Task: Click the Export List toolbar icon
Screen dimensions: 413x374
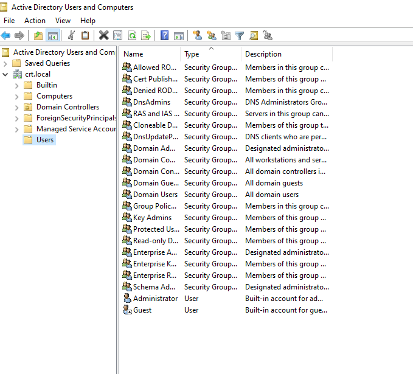Action: pos(146,35)
